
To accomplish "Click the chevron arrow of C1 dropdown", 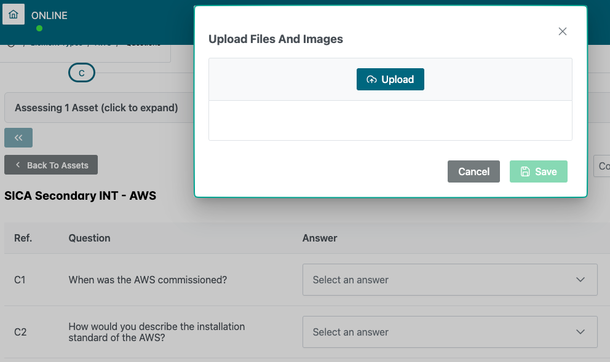I will tap(580, 280).
